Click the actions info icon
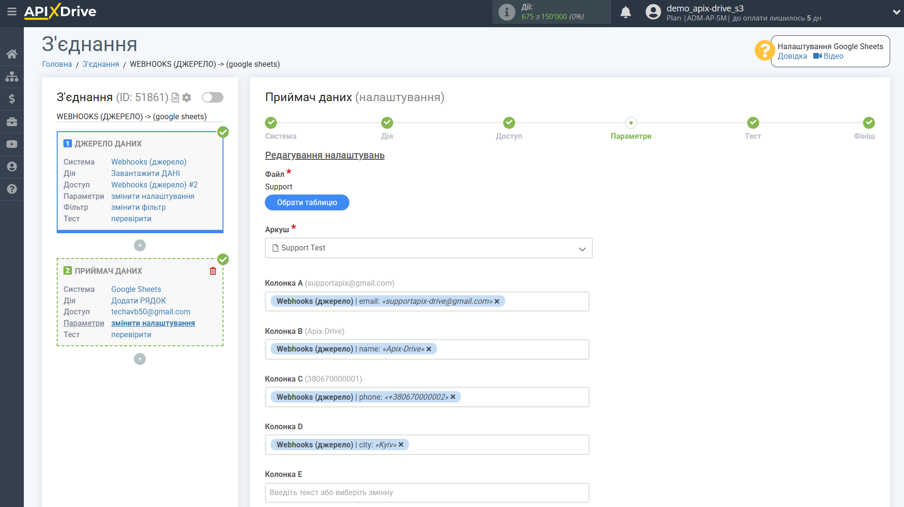This screenshot has width=904, height=507. (507, 12)
